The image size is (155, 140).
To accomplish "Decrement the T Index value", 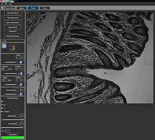I will click(22, 59).
